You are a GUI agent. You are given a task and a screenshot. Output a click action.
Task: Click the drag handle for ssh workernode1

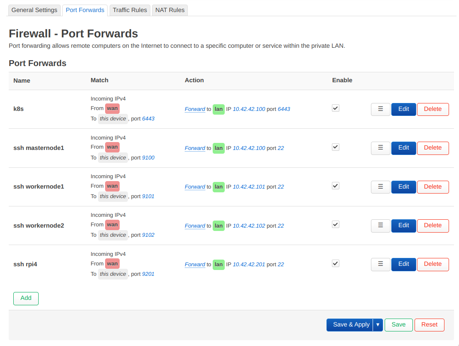[x=380, y=187]
